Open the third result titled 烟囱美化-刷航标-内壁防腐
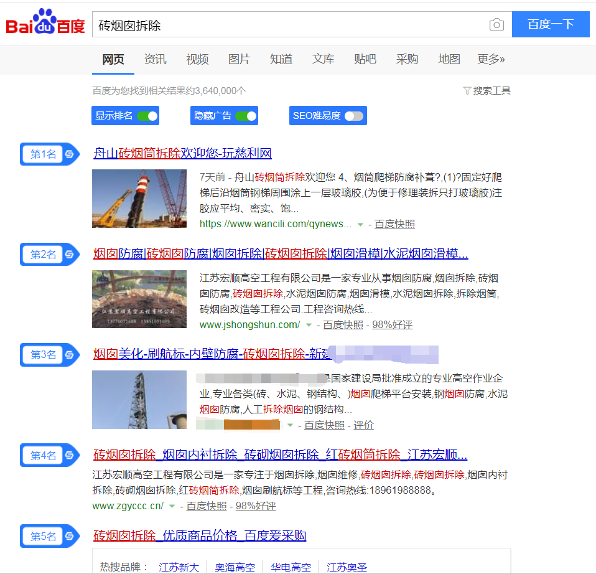The width and height of the screenshot is (596, 574). [212, 354]
